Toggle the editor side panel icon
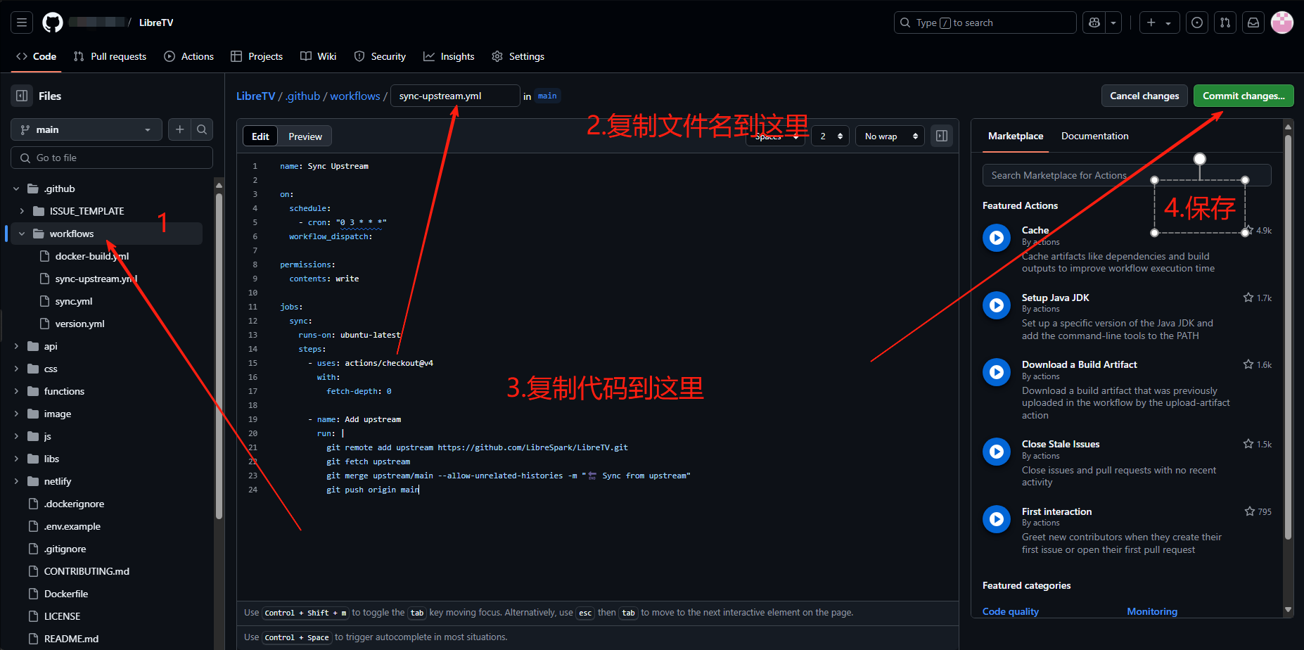The height and width of the screenshot is (650, 1304). point(942,136)
